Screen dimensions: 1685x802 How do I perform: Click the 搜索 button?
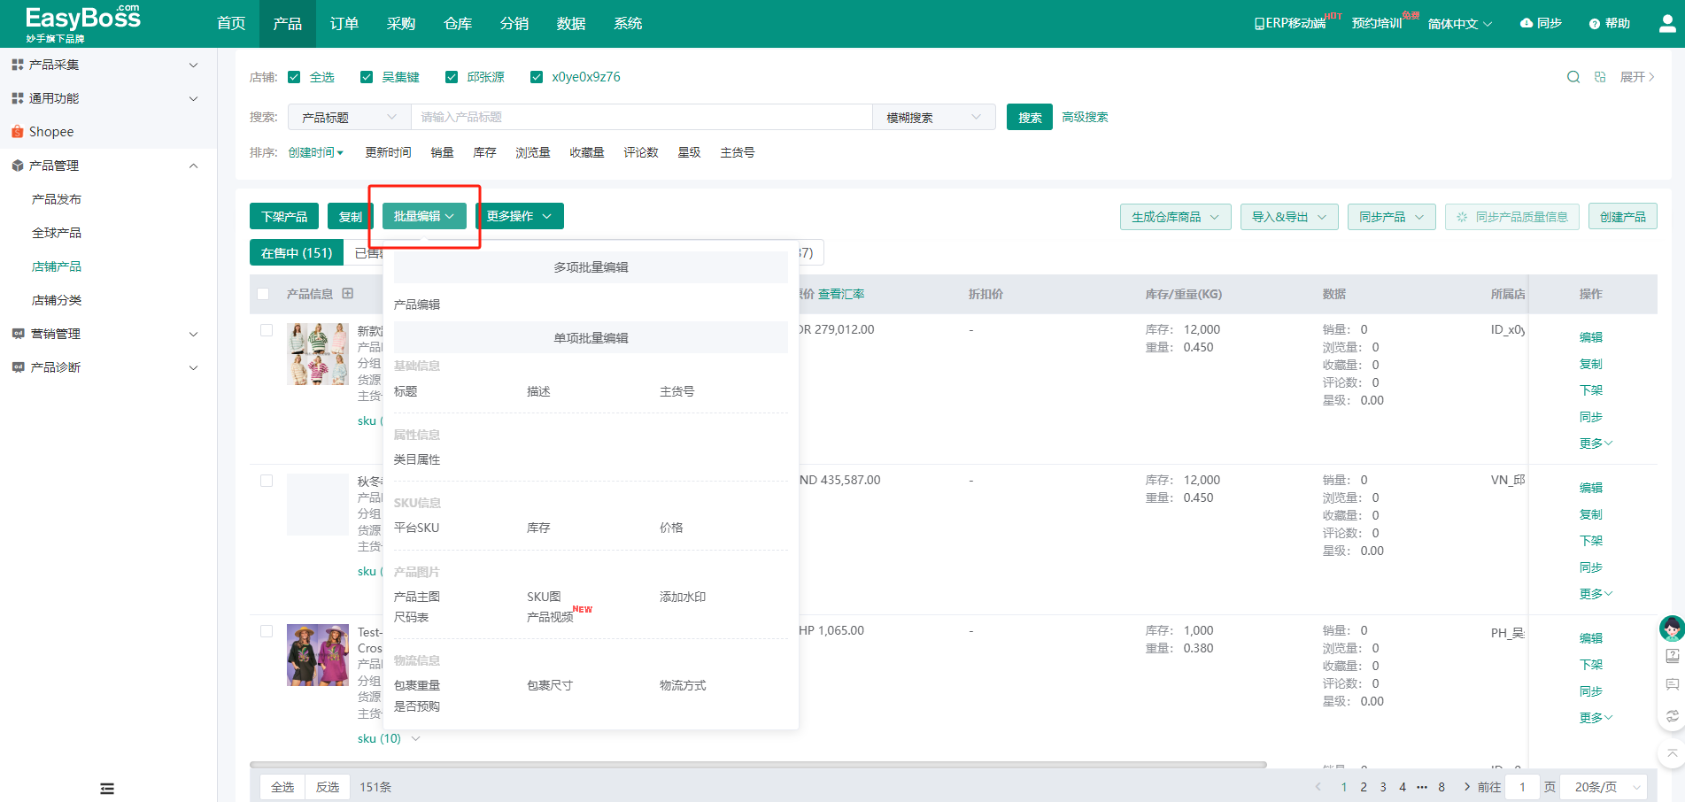(x=1030, y=117)
